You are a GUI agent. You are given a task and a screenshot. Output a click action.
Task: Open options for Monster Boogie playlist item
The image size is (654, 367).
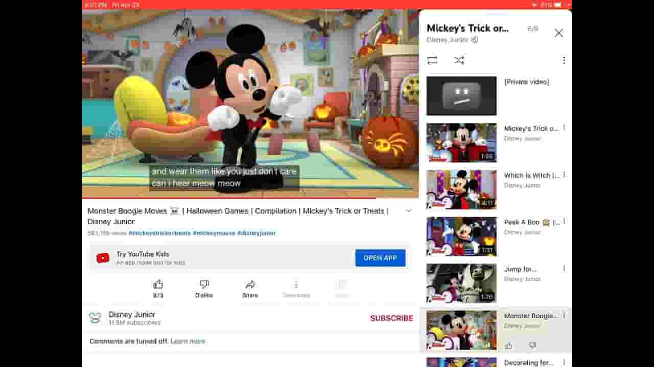(x=564, y=316)
